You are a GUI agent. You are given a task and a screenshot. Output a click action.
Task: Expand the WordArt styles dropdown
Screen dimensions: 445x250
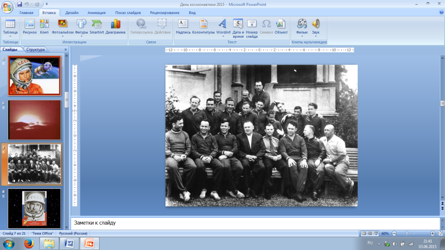click(x=223, y=36)
